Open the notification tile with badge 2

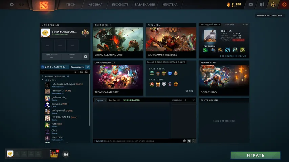(x=54, y=154)
